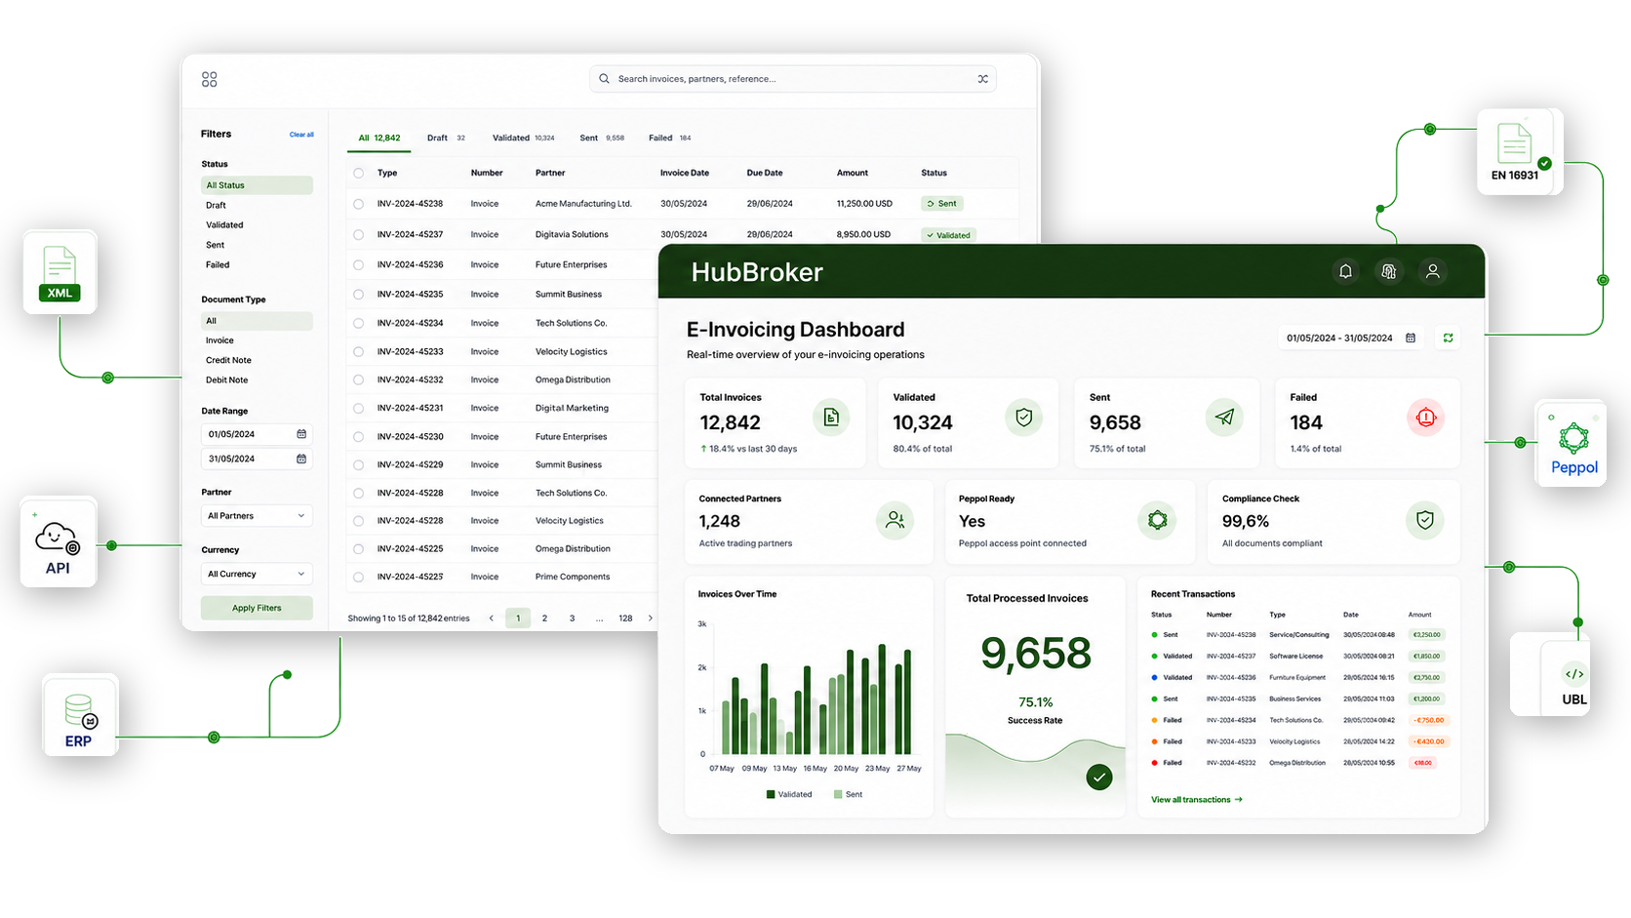Select row checkbox for INV-2024-45236

358,264
